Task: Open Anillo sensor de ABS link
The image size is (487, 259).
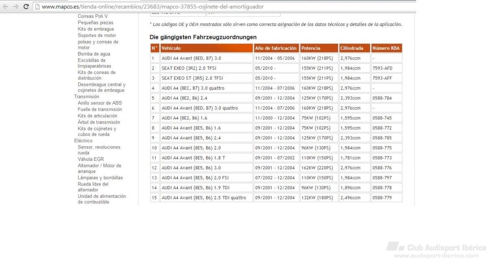Action: (100, 103)
